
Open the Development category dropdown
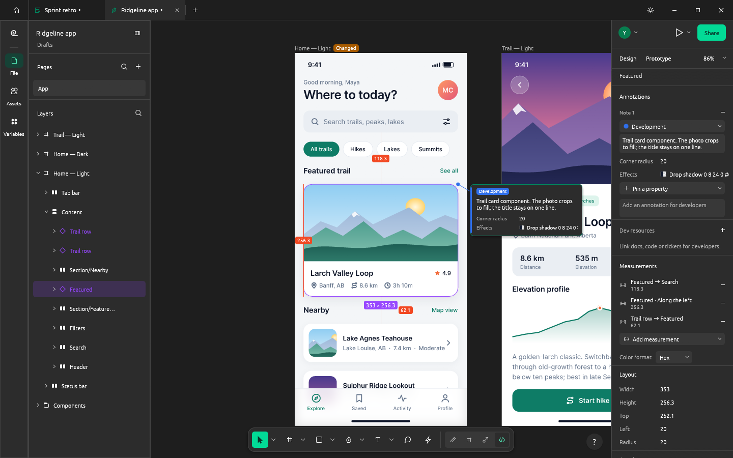click(672, 126)
